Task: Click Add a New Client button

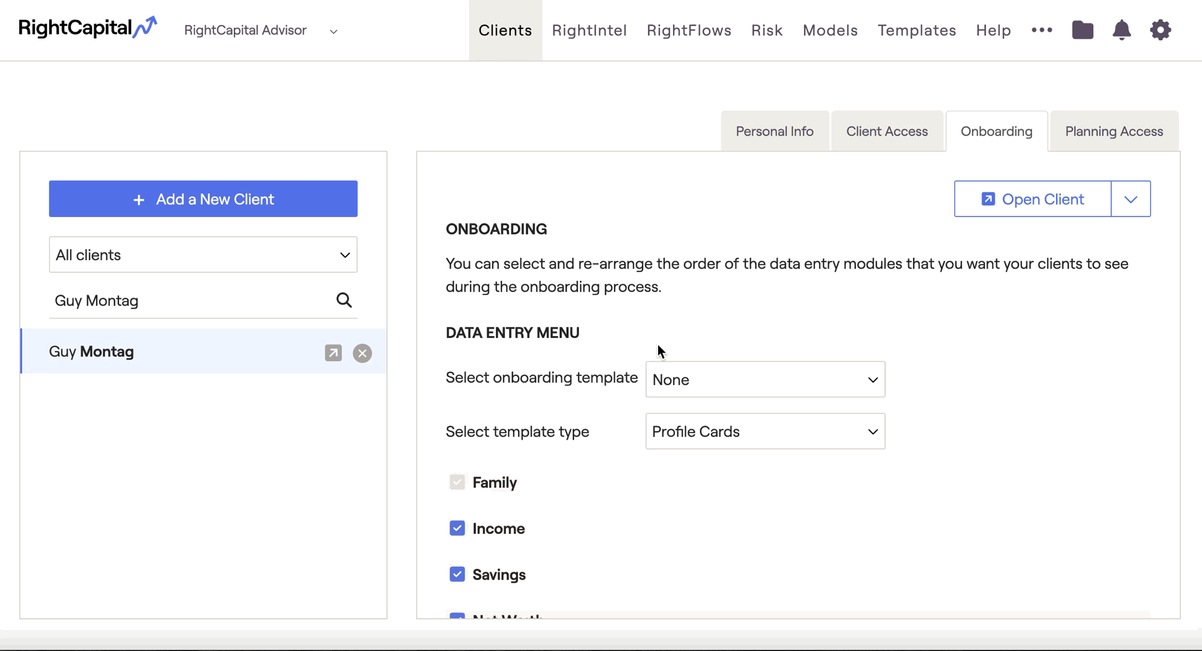Action: [x=203, y=199]
